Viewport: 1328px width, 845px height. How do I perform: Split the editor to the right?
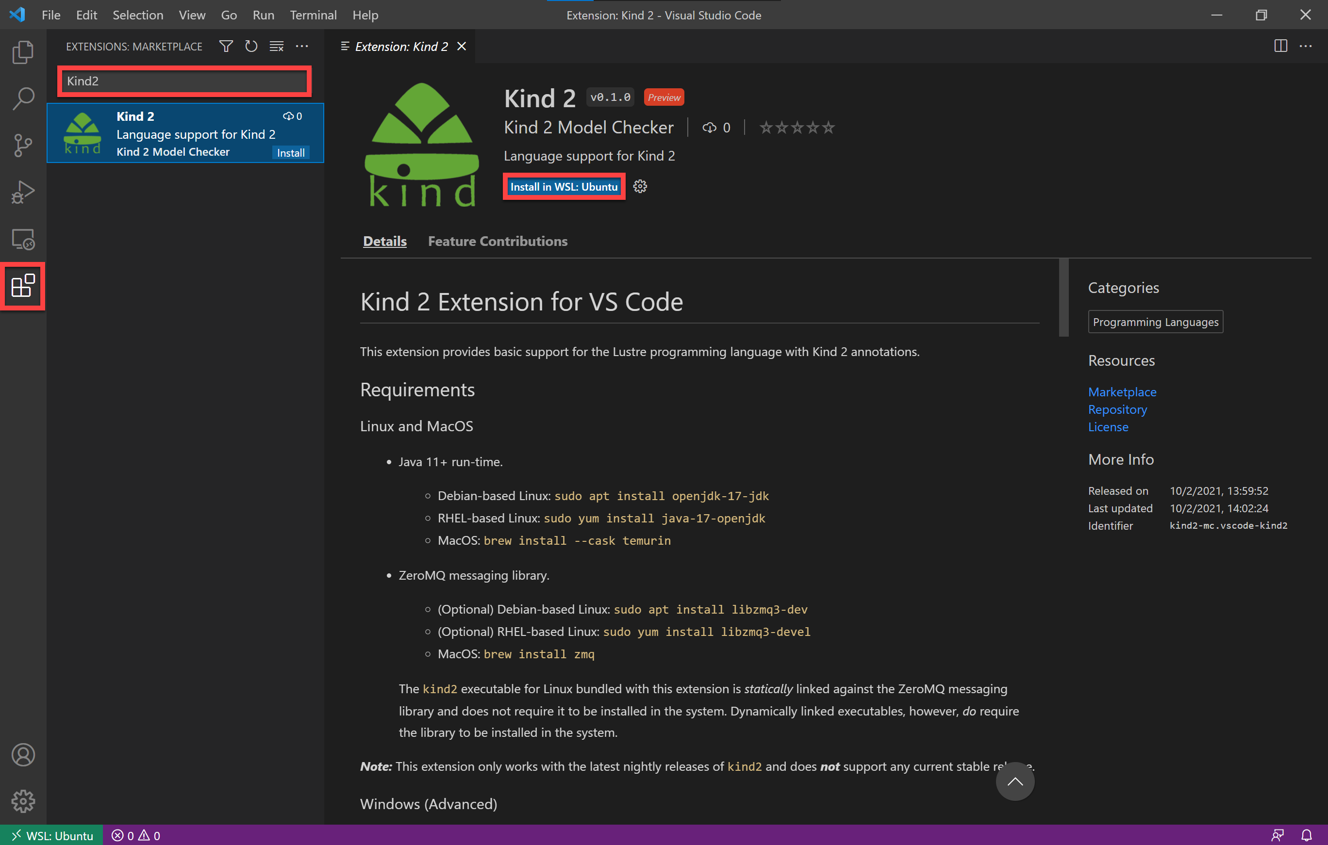pyautogui.click(x=1280, y=46)
